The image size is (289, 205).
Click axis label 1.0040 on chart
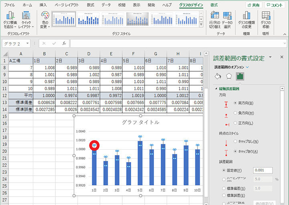click(x=81, y=131)
